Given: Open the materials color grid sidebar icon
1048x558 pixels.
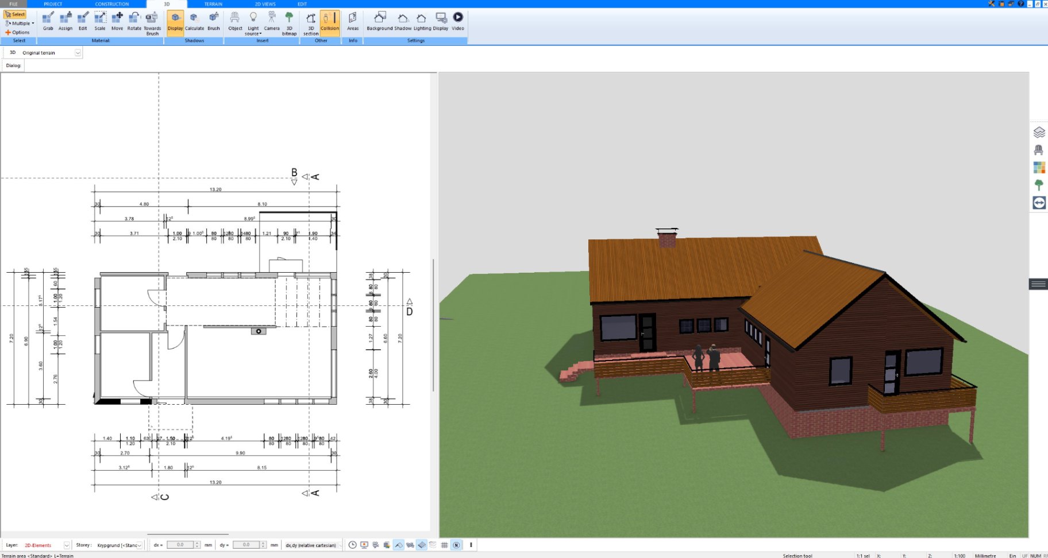Looking at the screenshot, I should tap(1039, 168).
